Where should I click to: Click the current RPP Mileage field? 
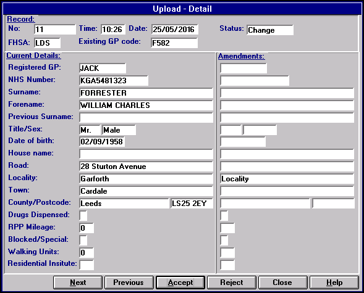tap(87, 228)
